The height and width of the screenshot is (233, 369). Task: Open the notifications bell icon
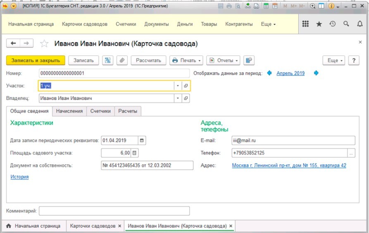click(360, 24)
